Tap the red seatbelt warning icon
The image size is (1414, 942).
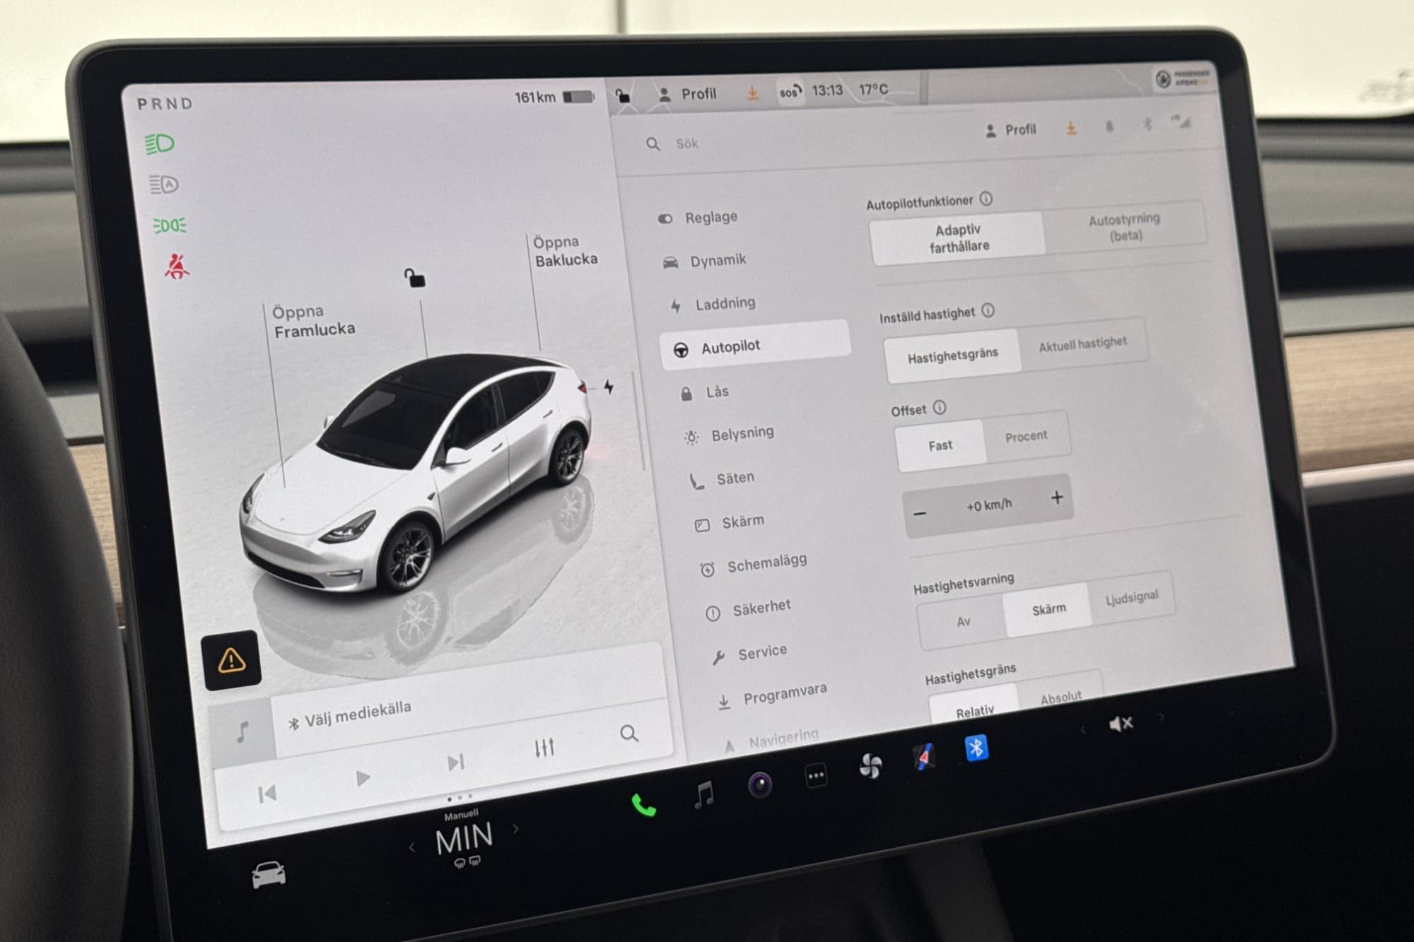coord(177,267)
